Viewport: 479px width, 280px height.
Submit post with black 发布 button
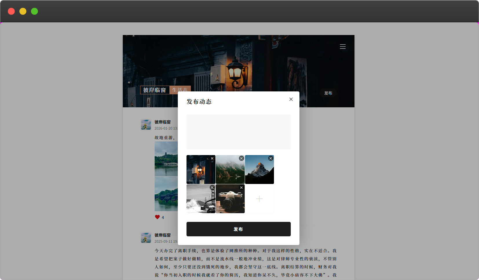pos(239,229)
